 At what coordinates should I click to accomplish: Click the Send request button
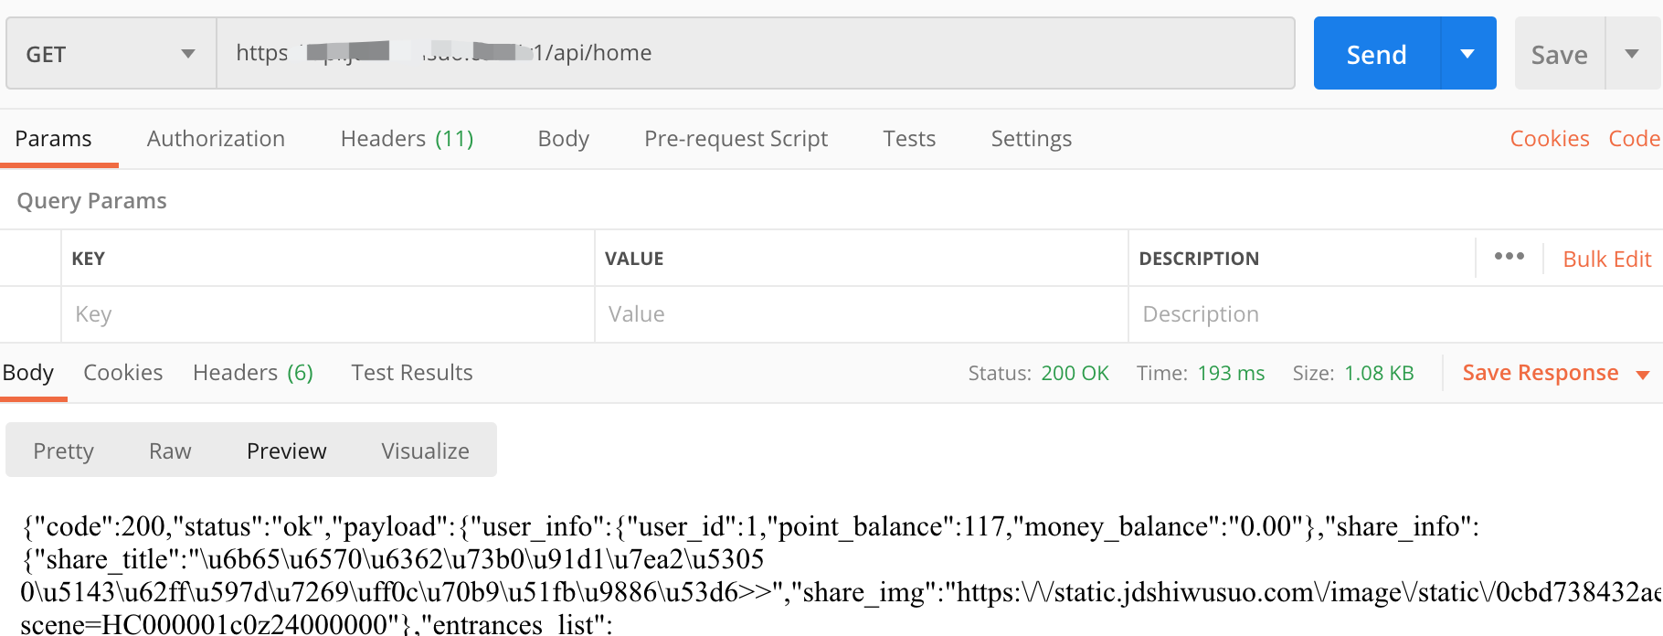click(1376, 54)
